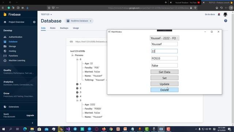This screenshot has height=132, width=234.
Task: Expand the Grow section
Action: (19, 95)
